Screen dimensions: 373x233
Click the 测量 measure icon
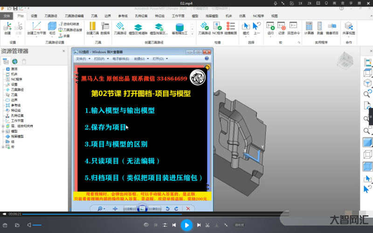(x=320, y=27)
